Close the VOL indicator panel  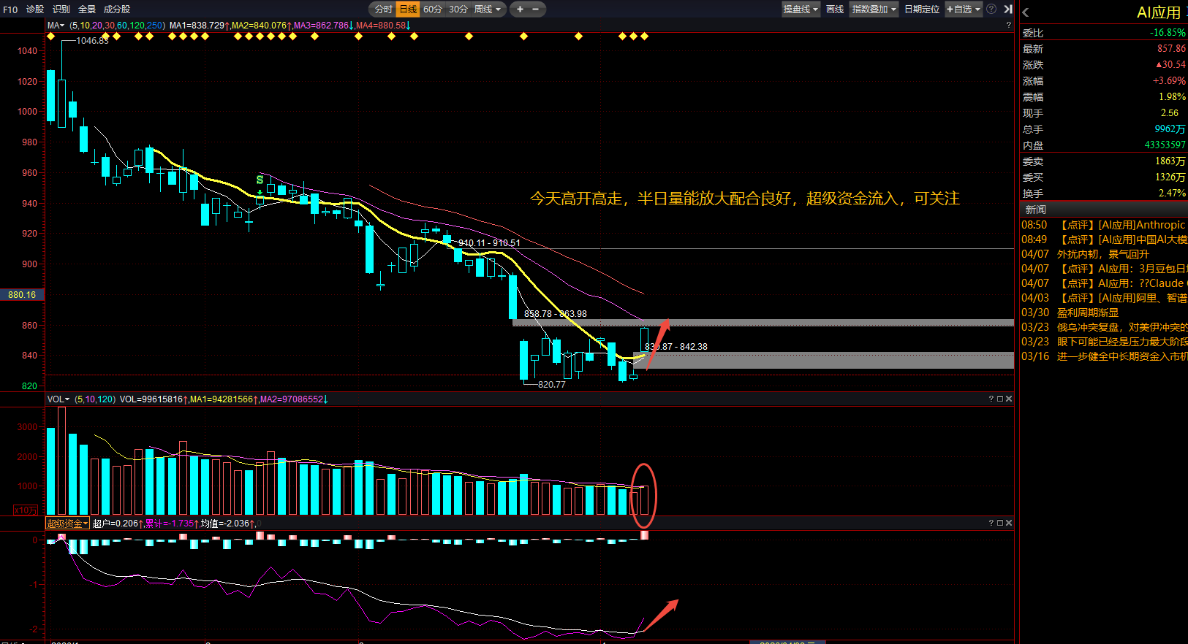1009,399
